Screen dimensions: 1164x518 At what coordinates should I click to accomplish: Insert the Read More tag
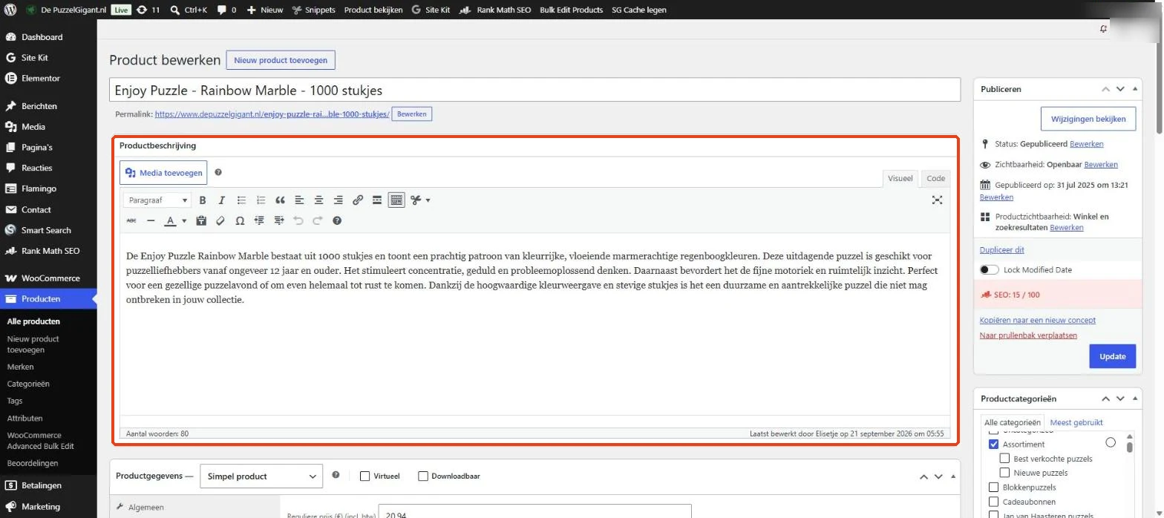click(377, 200)
